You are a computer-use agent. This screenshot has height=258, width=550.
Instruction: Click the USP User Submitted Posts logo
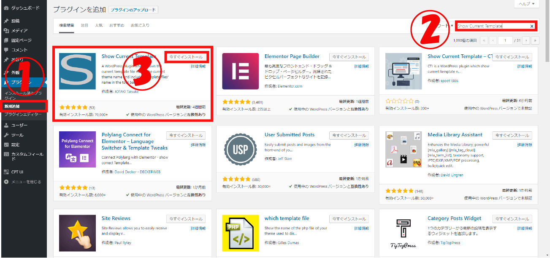click(x=240, y=149)
